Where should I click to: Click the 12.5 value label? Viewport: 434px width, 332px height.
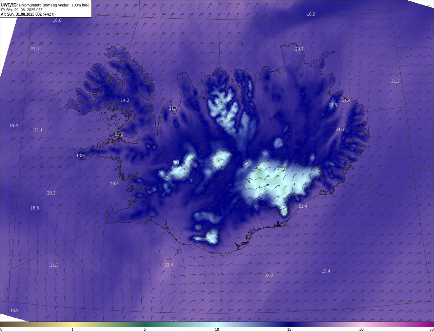coord(333,105)
